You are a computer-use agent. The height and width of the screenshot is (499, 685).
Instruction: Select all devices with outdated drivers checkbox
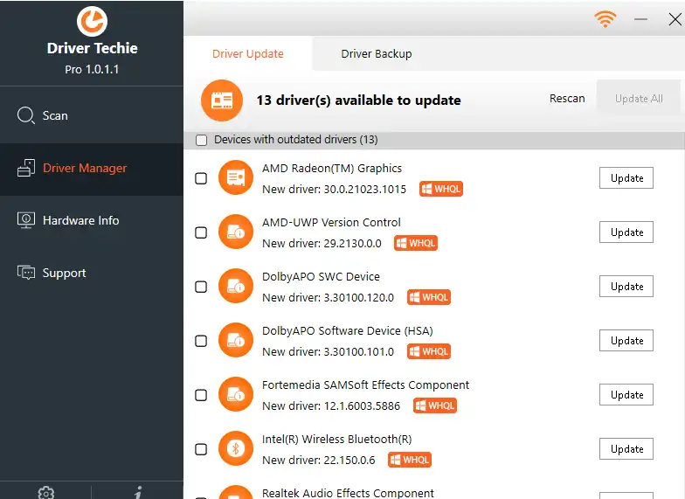coord(202,140)
